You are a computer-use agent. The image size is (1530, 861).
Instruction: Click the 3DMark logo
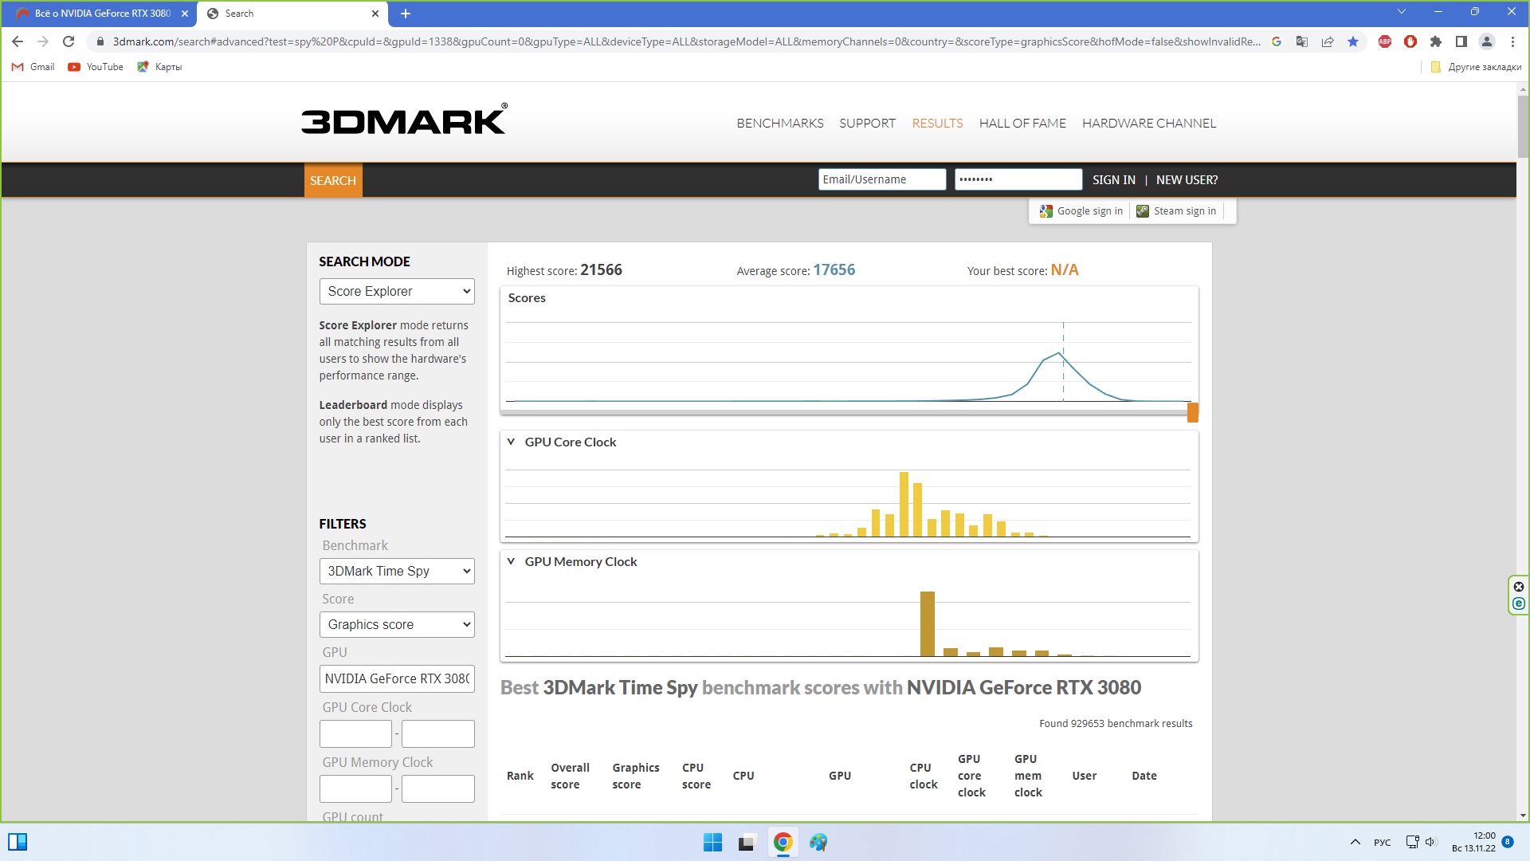click(404, 120)
